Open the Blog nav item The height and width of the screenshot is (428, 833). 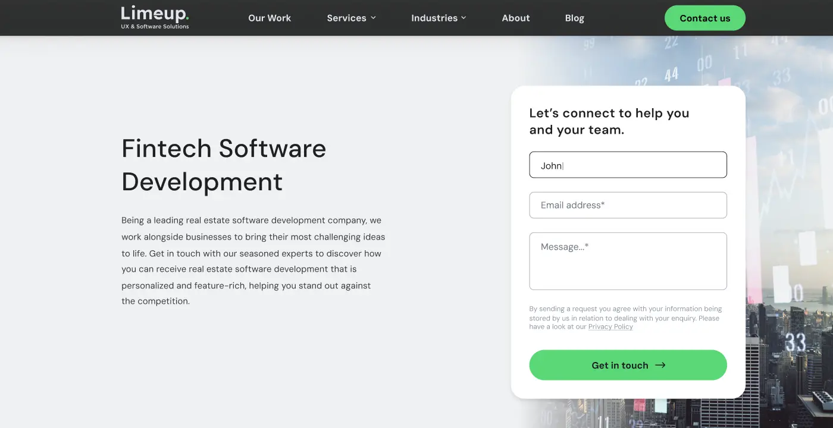[574, 18]
